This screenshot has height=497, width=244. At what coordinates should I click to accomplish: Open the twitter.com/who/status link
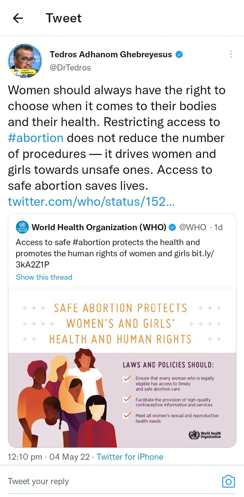coord(91,202)
